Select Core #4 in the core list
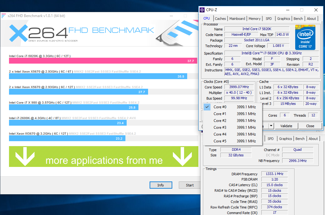 coord(232,134)
